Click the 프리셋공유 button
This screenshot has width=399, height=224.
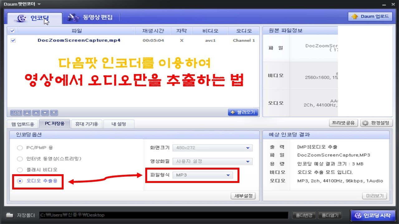click(x=344, y=123)
